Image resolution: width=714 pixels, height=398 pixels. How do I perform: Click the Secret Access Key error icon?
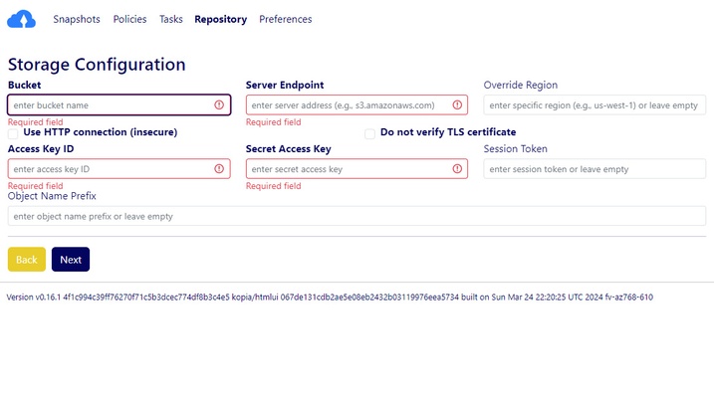pyautogui.click(x=456, y=169)
